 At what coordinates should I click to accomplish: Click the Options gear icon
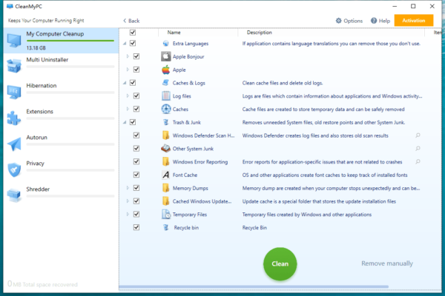point(339,21)
